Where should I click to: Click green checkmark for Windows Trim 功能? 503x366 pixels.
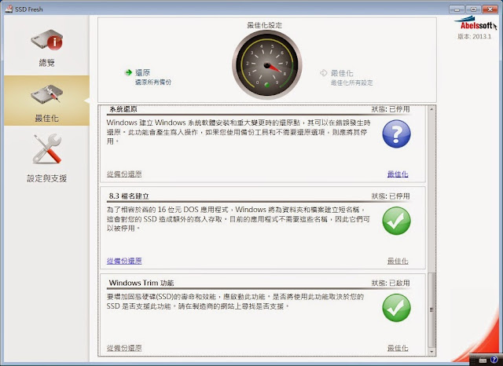click(396, 308)
